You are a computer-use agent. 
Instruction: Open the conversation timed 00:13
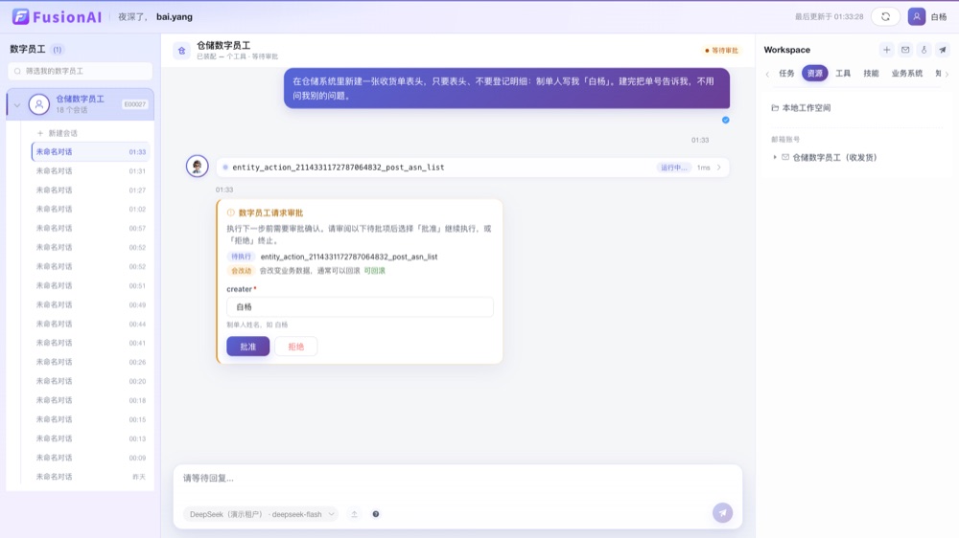90,437
